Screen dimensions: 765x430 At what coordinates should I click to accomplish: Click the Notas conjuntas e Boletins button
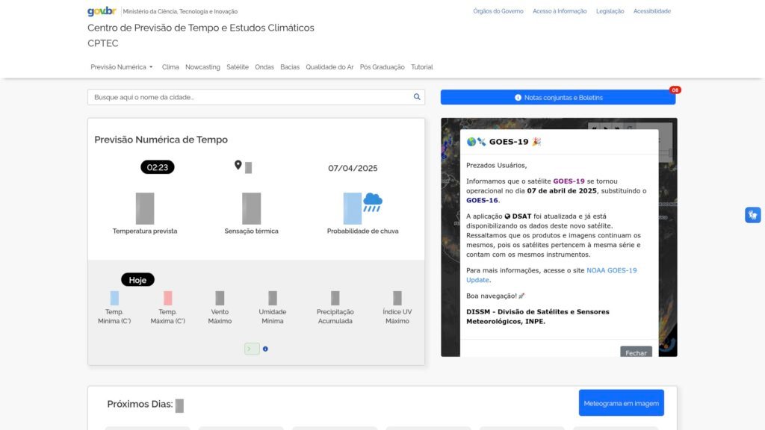coord(558,98)
